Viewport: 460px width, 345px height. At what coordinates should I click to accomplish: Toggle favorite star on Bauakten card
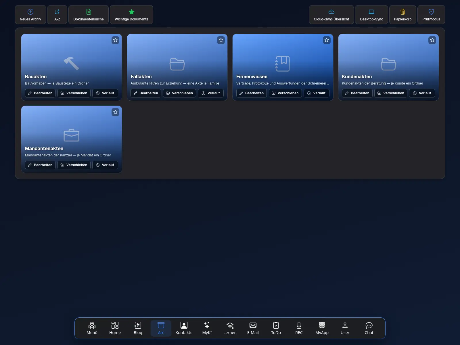(x=115, y=40)
